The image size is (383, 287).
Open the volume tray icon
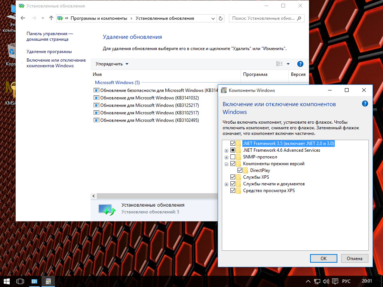click(326, 281)
